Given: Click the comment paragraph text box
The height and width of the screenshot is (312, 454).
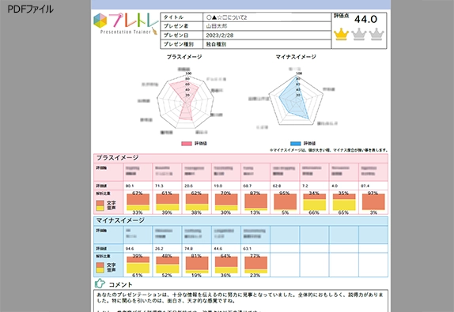Looking at the screenshot, I should 240,301.
